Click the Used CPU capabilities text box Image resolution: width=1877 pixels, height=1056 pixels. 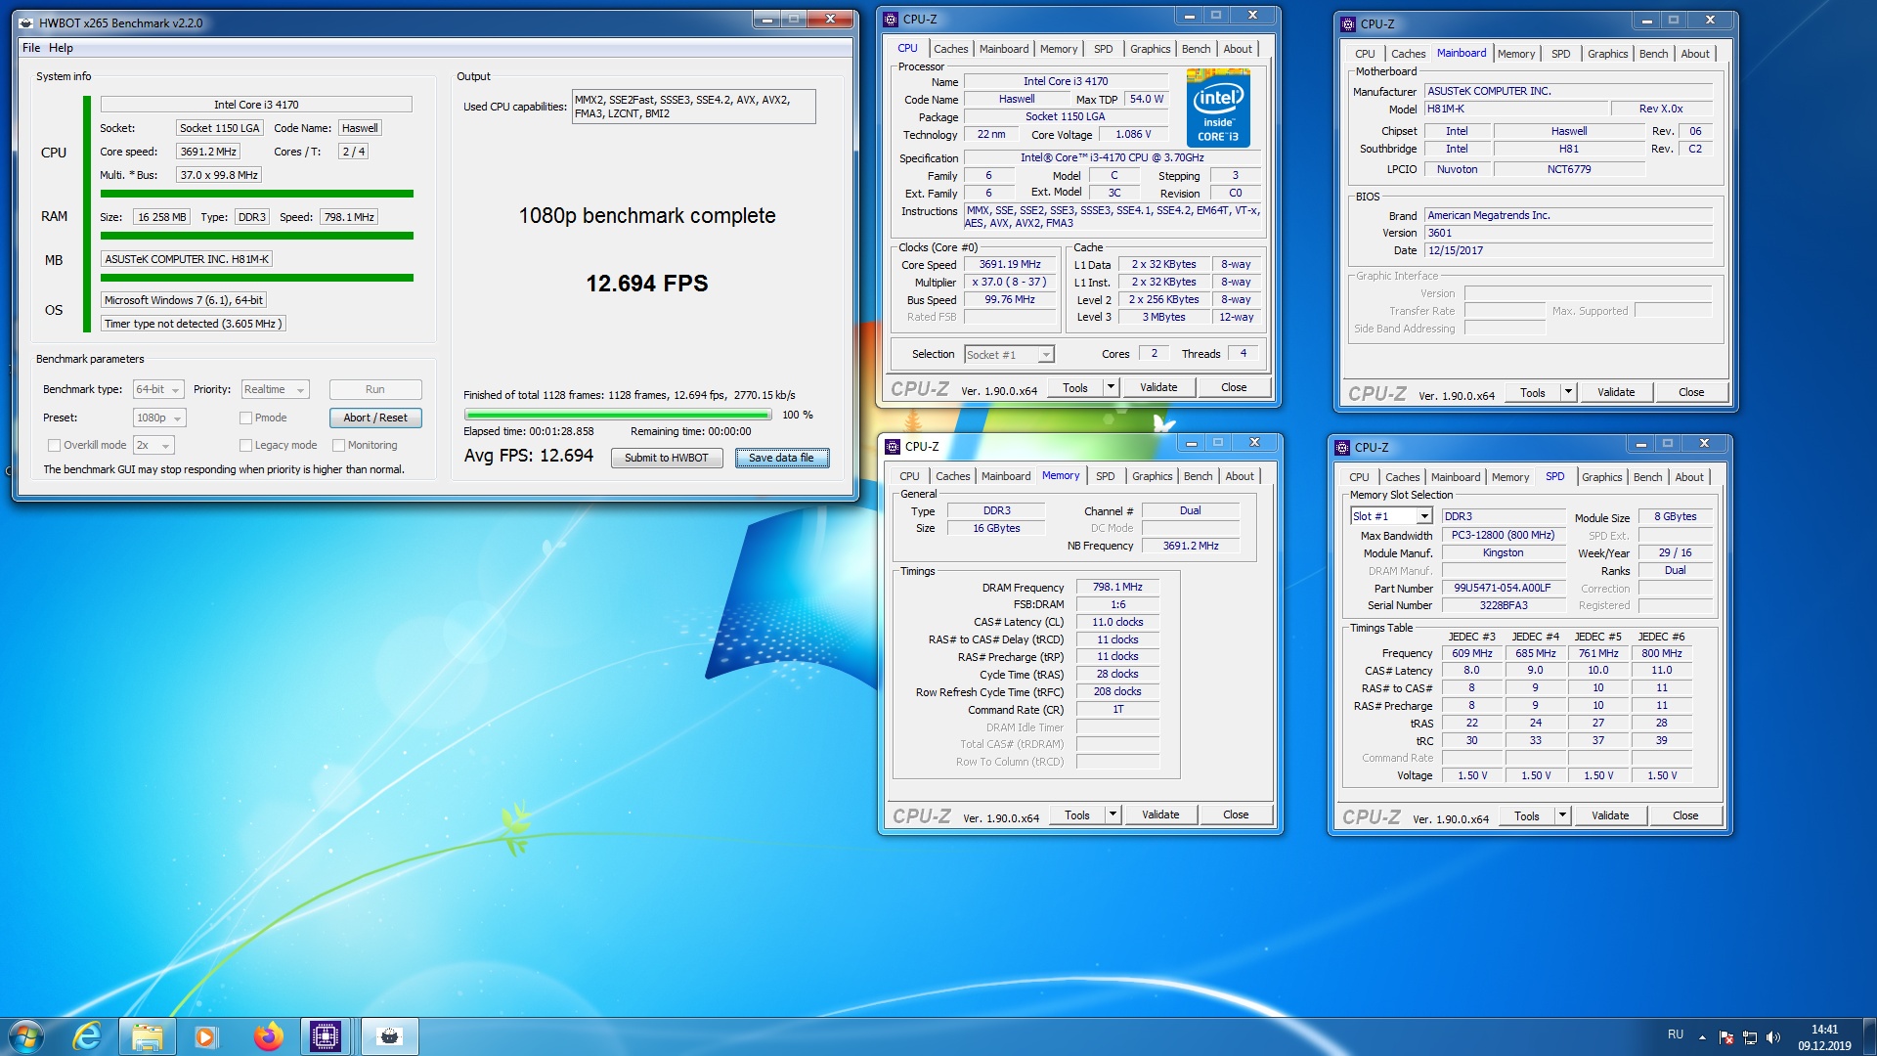click(693, 107)
